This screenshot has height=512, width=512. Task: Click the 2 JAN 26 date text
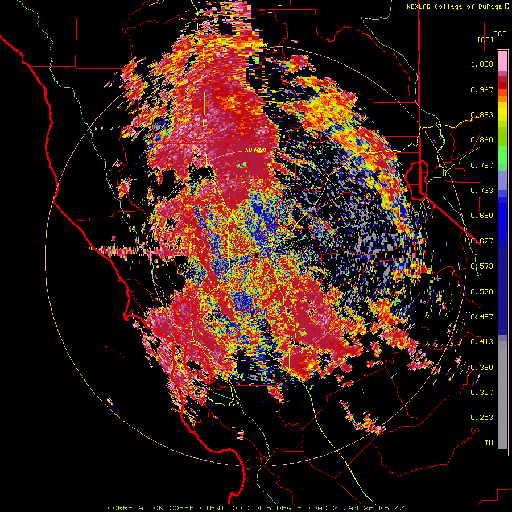click(x=353, y=508)
